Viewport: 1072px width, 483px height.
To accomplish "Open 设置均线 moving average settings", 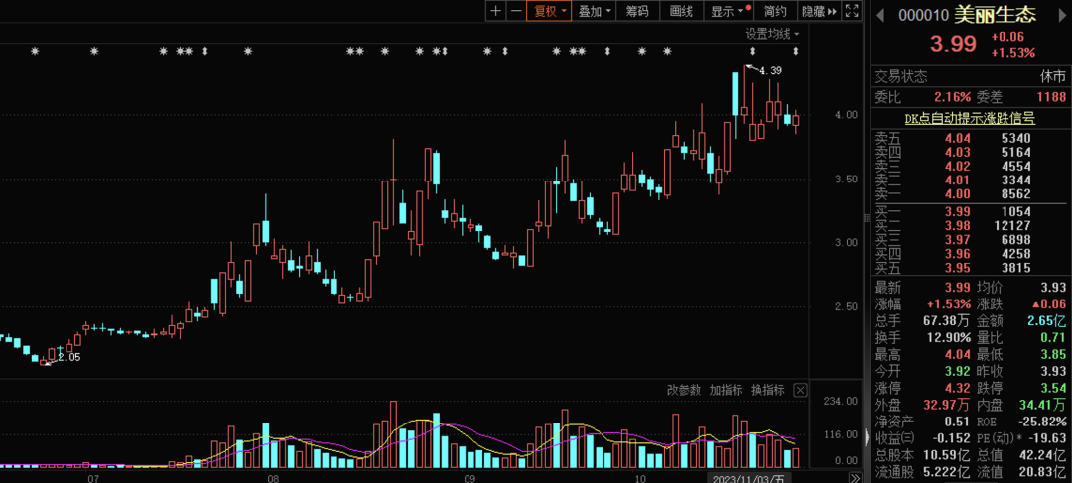I will tap(772, 34).
